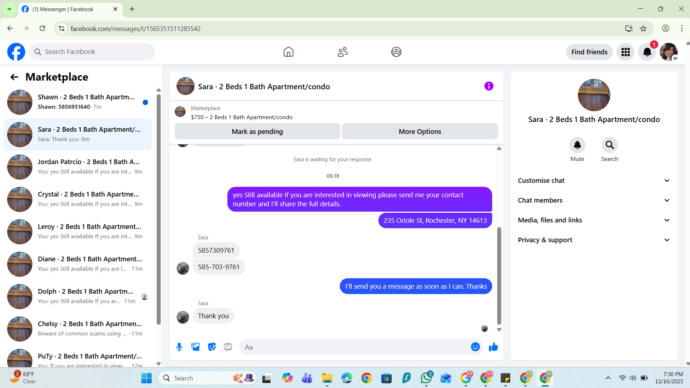Viewport: 690px width, 388px height.
Task: Expand Chat members section
Action: point(594,200)
